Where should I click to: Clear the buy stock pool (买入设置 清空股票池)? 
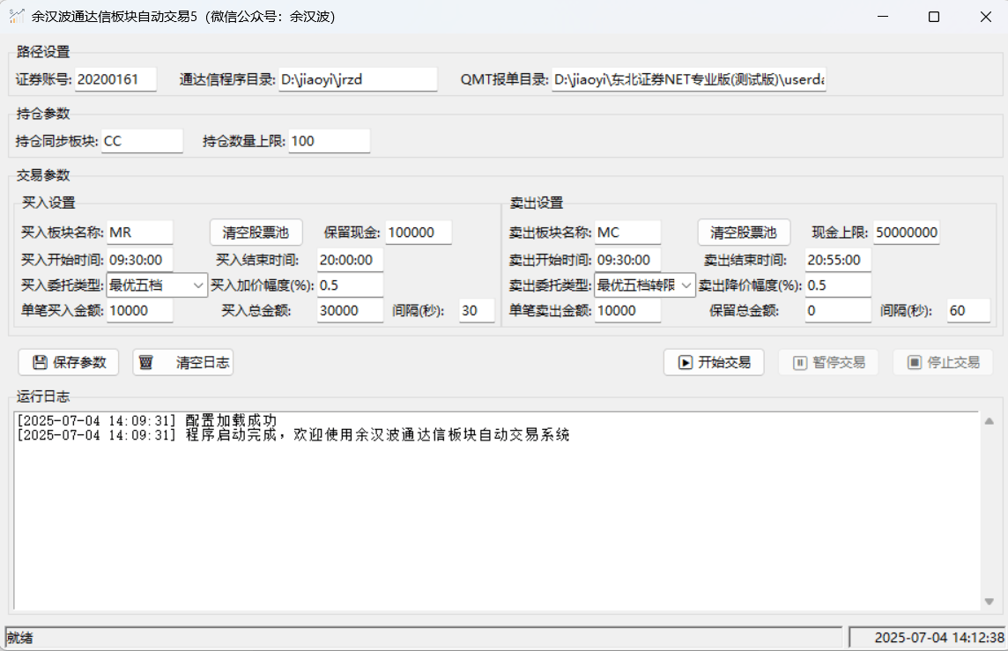tap(256, 233)
